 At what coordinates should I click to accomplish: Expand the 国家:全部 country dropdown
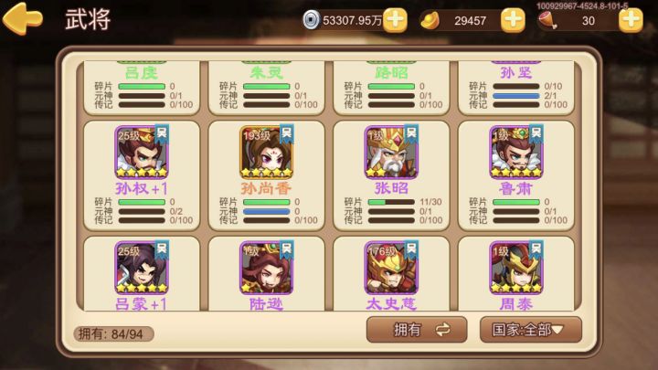coord(531,330)
